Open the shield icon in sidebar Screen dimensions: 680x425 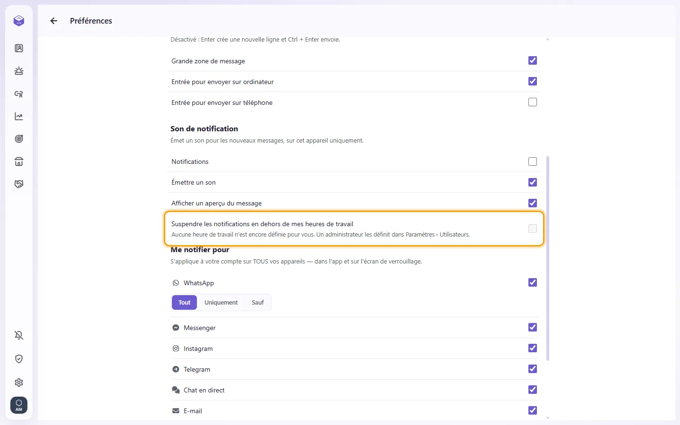(x=19, y=359)
